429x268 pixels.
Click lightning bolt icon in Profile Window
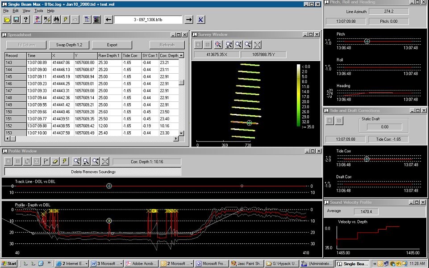click(x=65, y=161)
